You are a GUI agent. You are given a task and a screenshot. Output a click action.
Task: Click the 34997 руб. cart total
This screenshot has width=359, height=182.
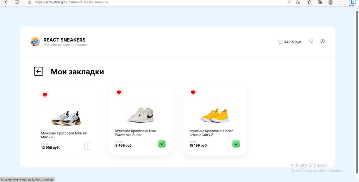point(293,42)
